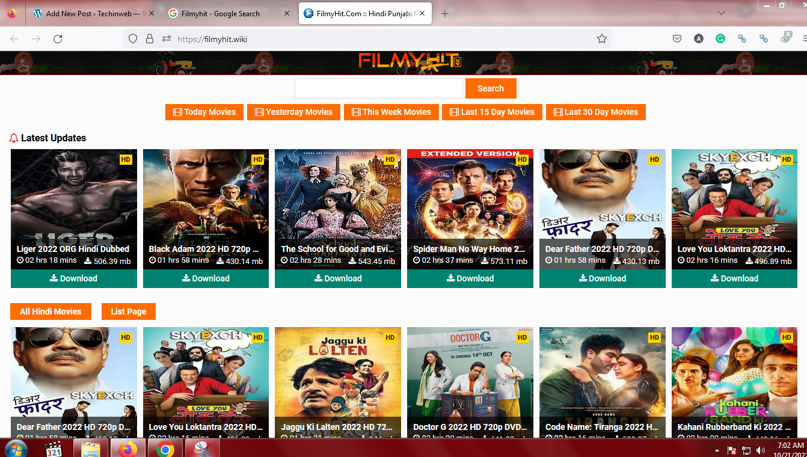
Task: Open a new tab with plus button
Action: point(445,13)
